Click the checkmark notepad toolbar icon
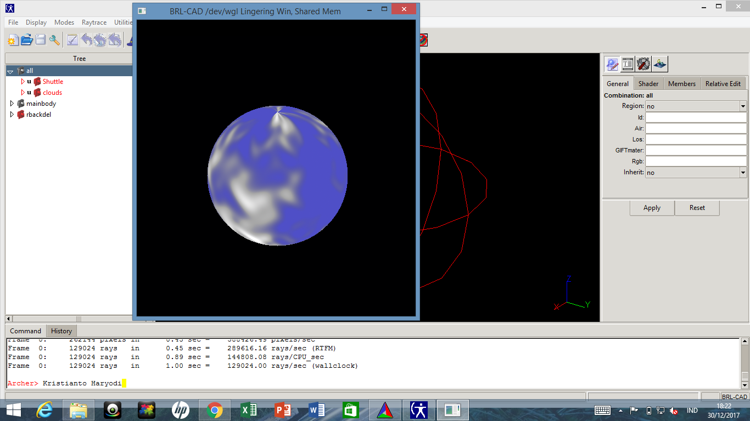The width and height of the screenshot is (750, 421). [72, 39]
